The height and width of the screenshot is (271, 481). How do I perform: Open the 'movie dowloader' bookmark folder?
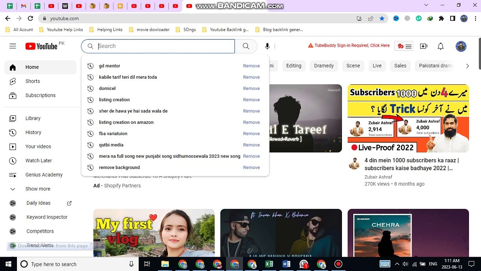click(149, 29)
